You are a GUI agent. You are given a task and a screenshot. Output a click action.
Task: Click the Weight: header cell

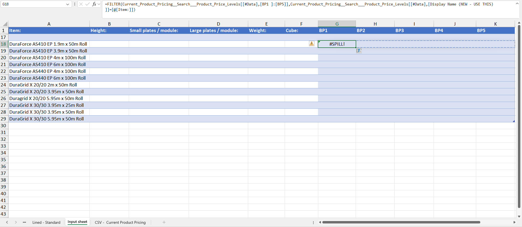[x=266, y=30]
